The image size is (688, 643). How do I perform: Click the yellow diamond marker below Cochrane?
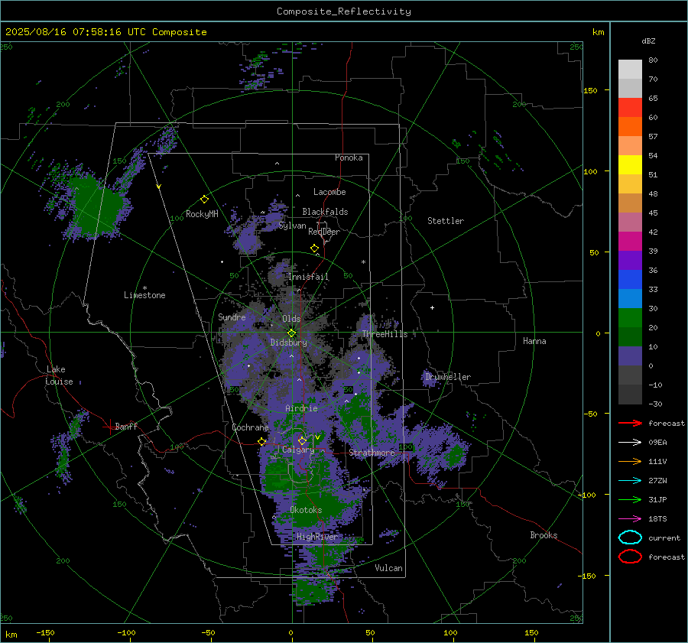click(262, 441)
